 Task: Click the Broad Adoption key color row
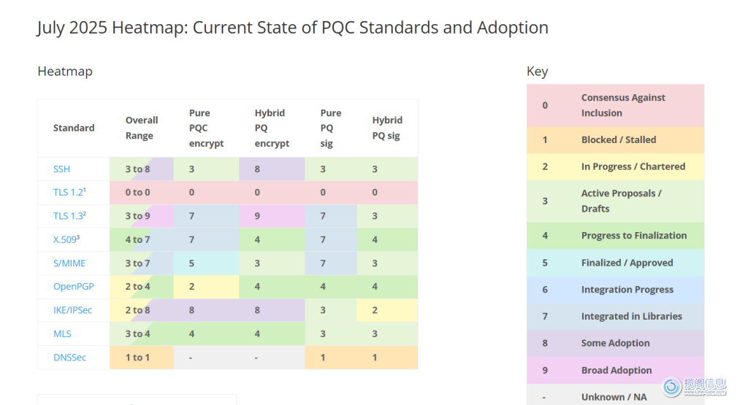click(x=616, y=370)
